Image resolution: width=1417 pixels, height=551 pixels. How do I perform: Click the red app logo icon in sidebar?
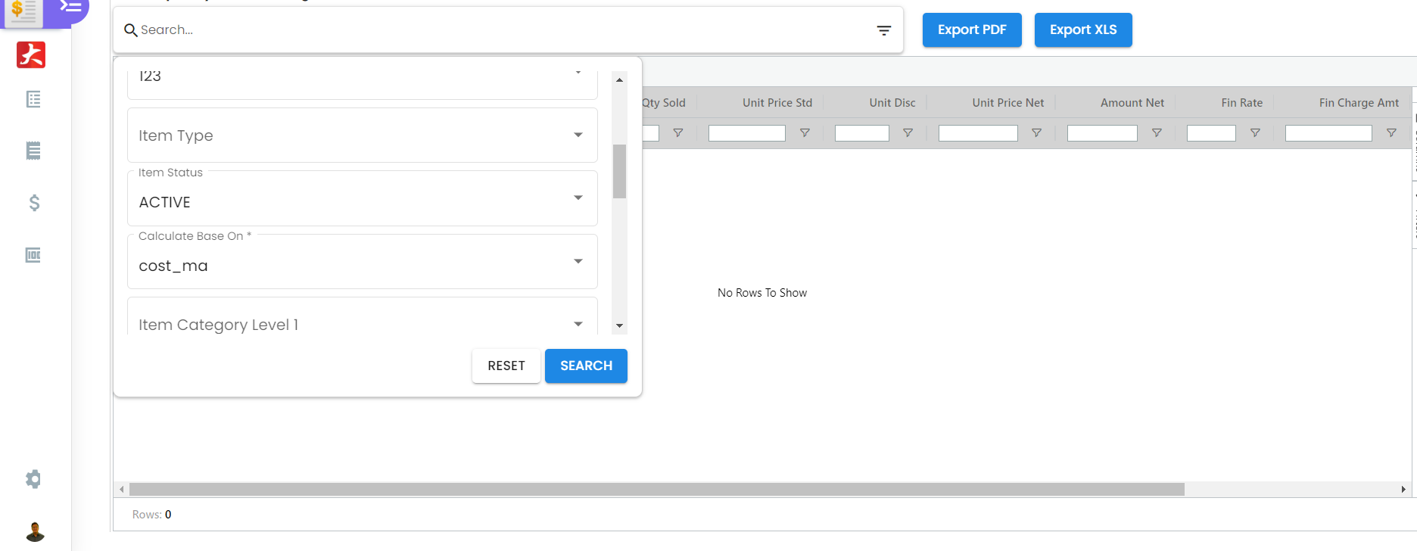pos(31,54)
